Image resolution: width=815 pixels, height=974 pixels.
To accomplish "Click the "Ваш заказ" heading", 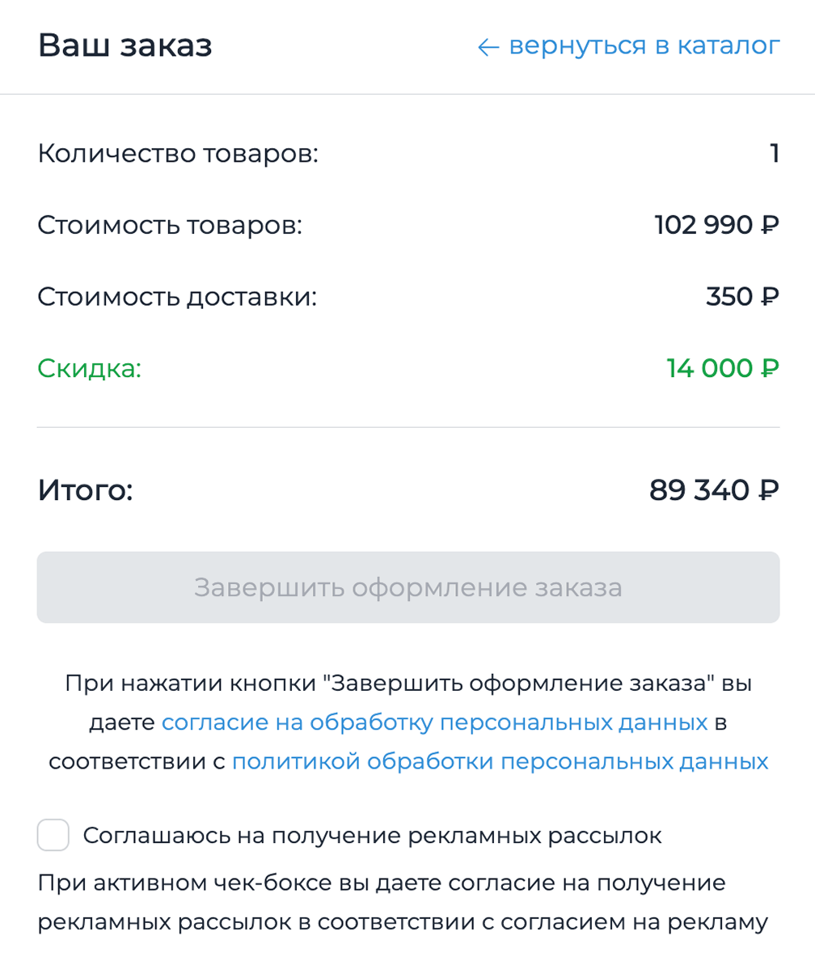I will point(125,46).
